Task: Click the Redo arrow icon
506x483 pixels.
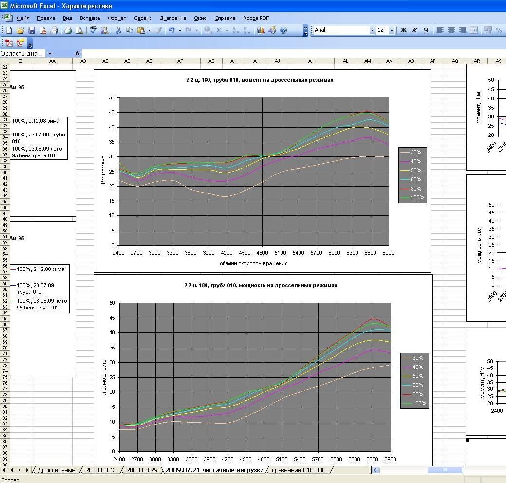Action: [188, 30]
